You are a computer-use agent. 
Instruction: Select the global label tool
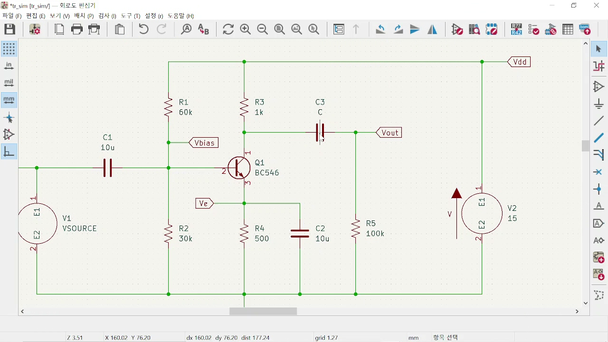(x=598, y=223)
